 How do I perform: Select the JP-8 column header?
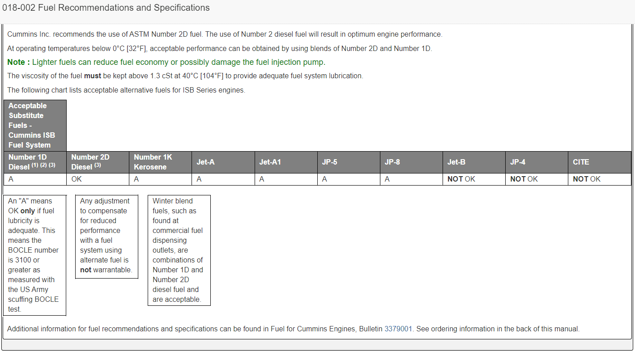[x=411, y=162]
